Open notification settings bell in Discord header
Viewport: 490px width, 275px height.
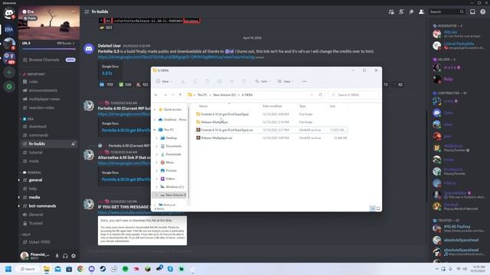[x=401, y=12]
